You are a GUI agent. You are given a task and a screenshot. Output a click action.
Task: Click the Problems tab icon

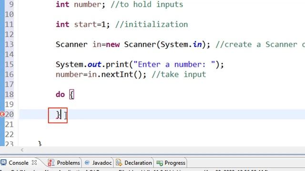coord(51,162)
